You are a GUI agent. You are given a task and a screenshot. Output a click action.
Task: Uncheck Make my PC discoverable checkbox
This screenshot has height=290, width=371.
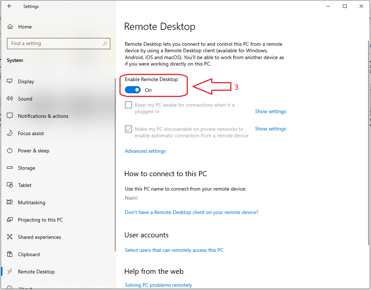(128, 129)
